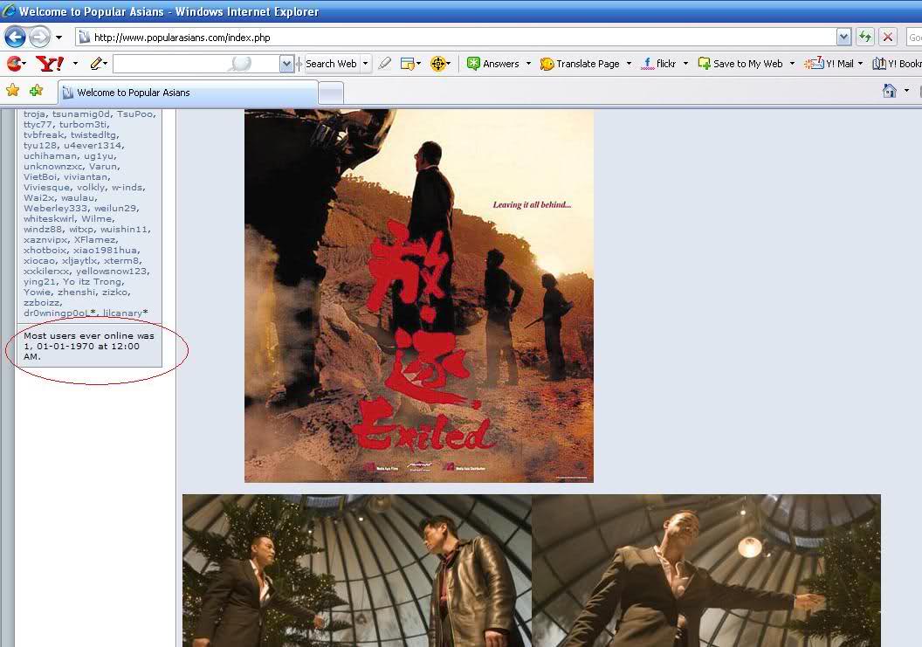Click the Exiled movie poster image
Image resolution: width=922 pixels, height=647 pixels.
click(x=419, y=296)
